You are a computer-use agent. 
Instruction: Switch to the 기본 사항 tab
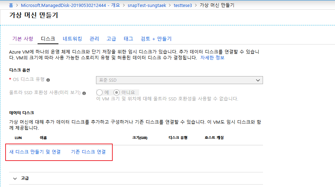click(x=23, y=39)
